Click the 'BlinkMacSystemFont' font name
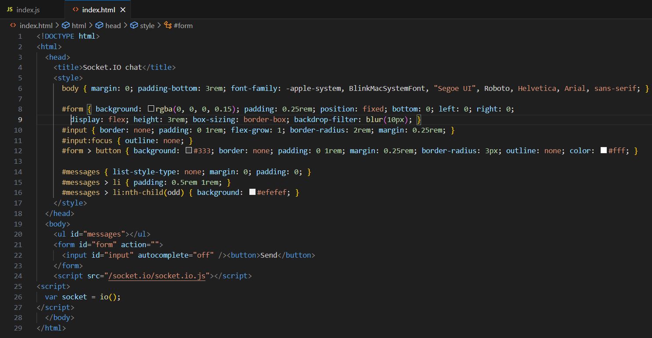 point(387,88)
